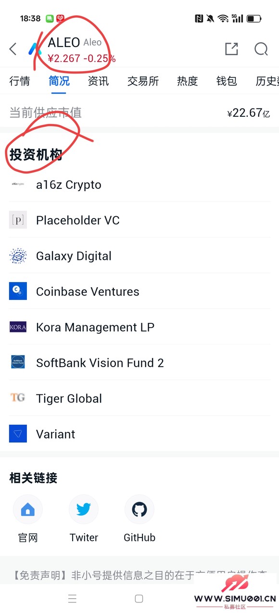This screenshot has width=279, height=613.
Task: Tap the ALEO coin logo
Action: coord(35,49)
